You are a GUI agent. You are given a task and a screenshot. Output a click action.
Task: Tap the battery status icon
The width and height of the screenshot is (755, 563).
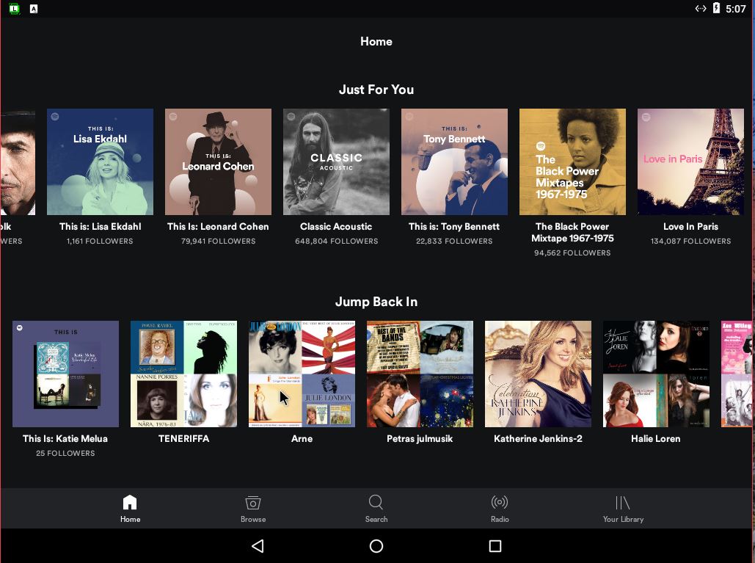click(716, 8)
